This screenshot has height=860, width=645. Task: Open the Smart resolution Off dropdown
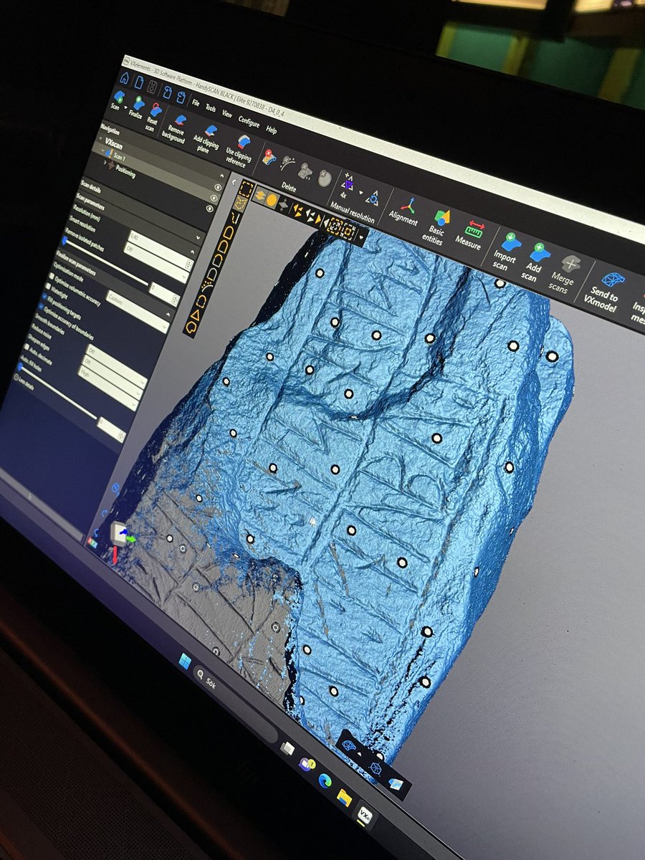[155, 261]
